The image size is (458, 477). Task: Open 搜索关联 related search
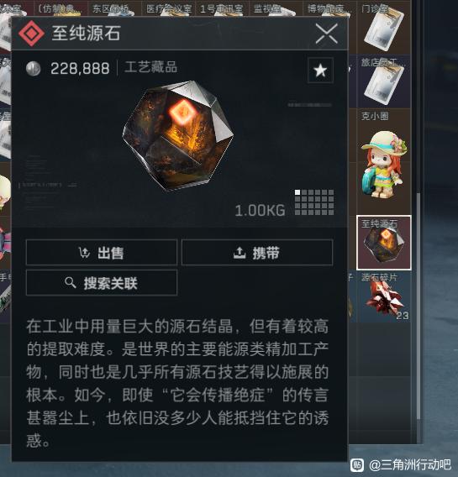pos(102,283)
